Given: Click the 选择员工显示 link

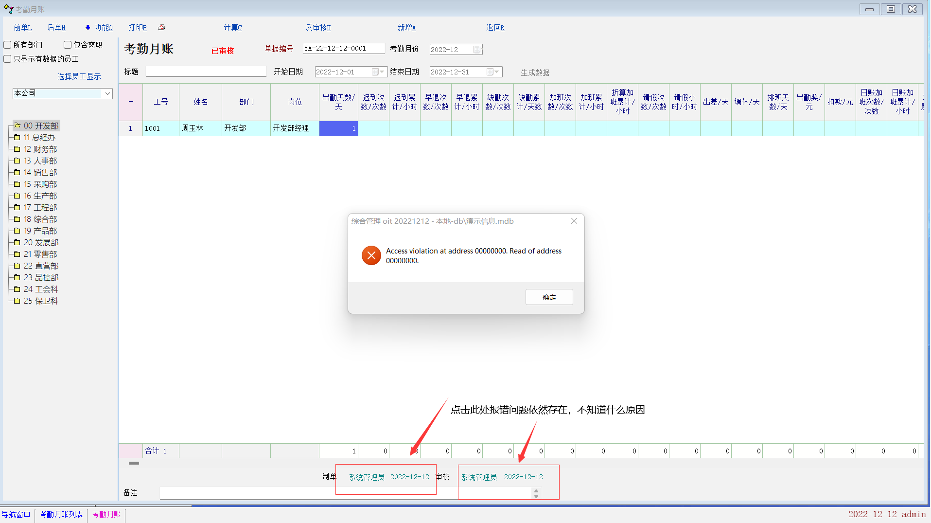Looking at the screenshot, I should (x=79, y=76).
